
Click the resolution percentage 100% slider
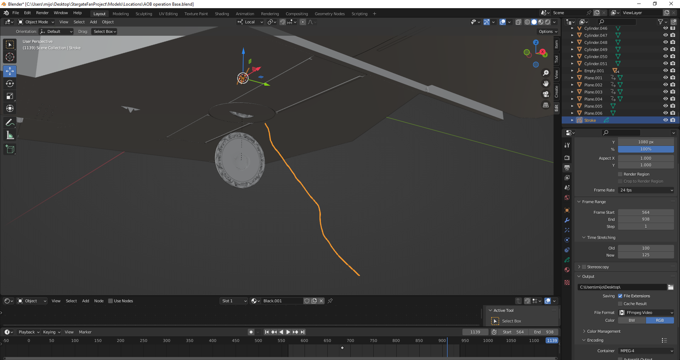pyautogui.click(x=646, y=149)
